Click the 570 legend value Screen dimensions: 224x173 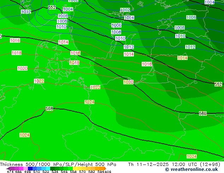[x=82, y=172]
